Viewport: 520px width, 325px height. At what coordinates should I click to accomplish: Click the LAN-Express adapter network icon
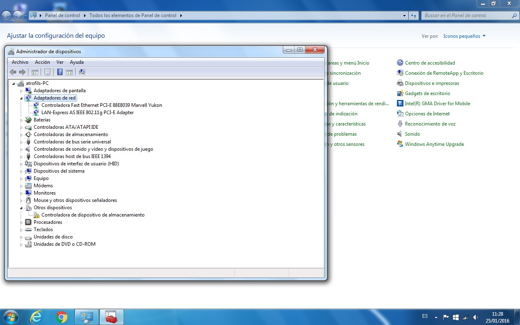tap(36, 113)
